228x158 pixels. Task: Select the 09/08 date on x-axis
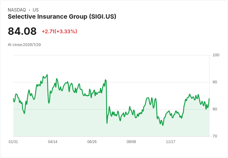131,142
